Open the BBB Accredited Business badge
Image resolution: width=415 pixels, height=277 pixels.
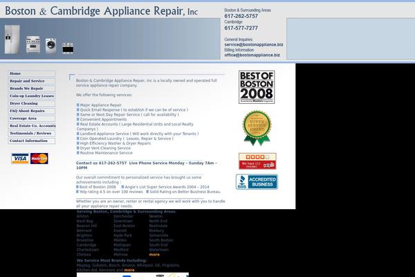pos(257,182)
